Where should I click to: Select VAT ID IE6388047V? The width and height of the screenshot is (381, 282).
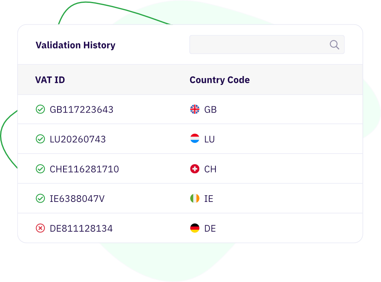coord(77,199)
